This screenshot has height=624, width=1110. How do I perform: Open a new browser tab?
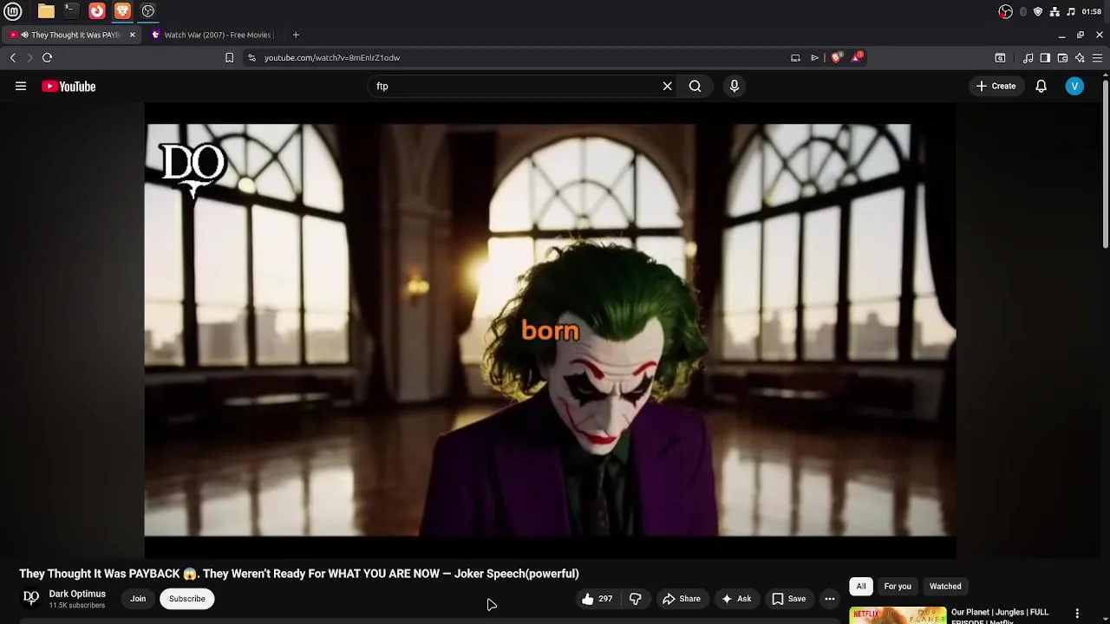296,35
